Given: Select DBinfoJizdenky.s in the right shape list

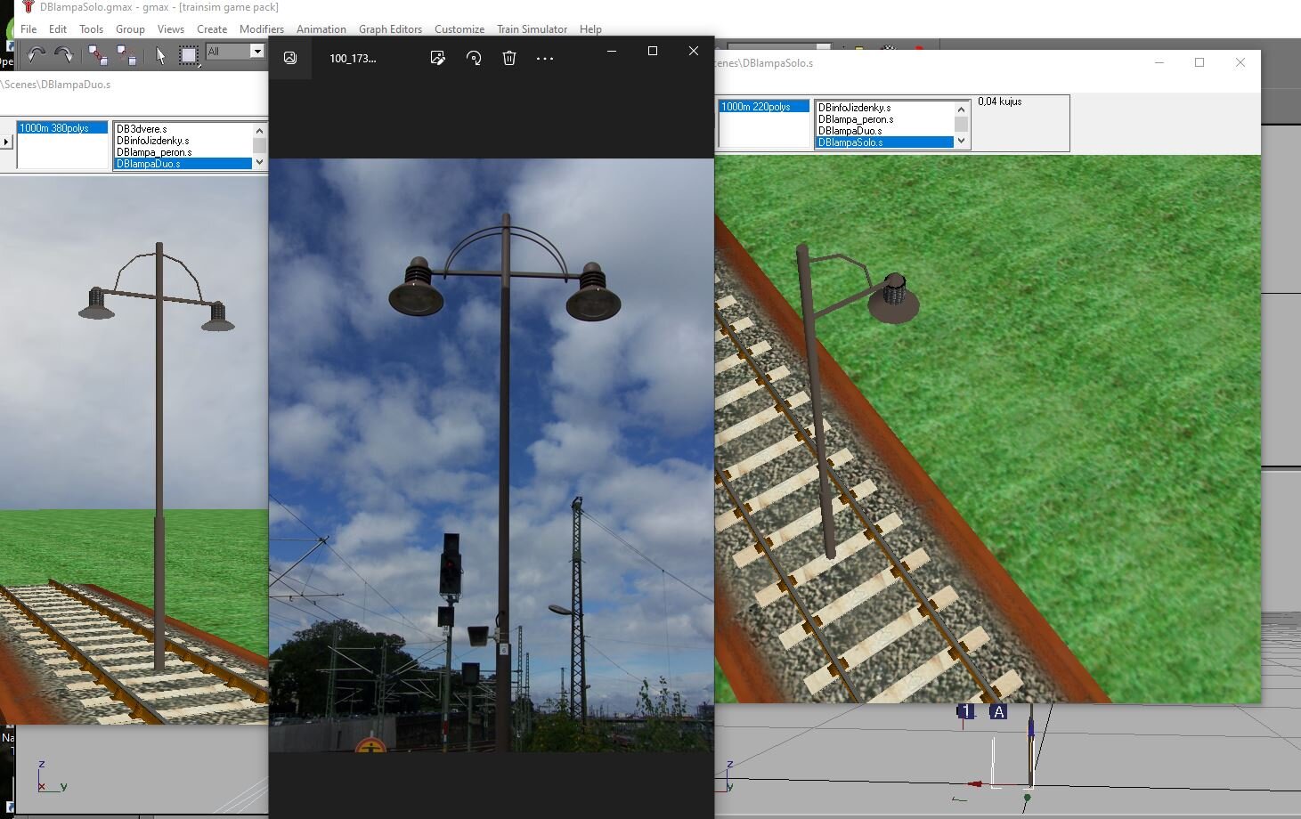Looking at the screenshot, I should (885, 108).
